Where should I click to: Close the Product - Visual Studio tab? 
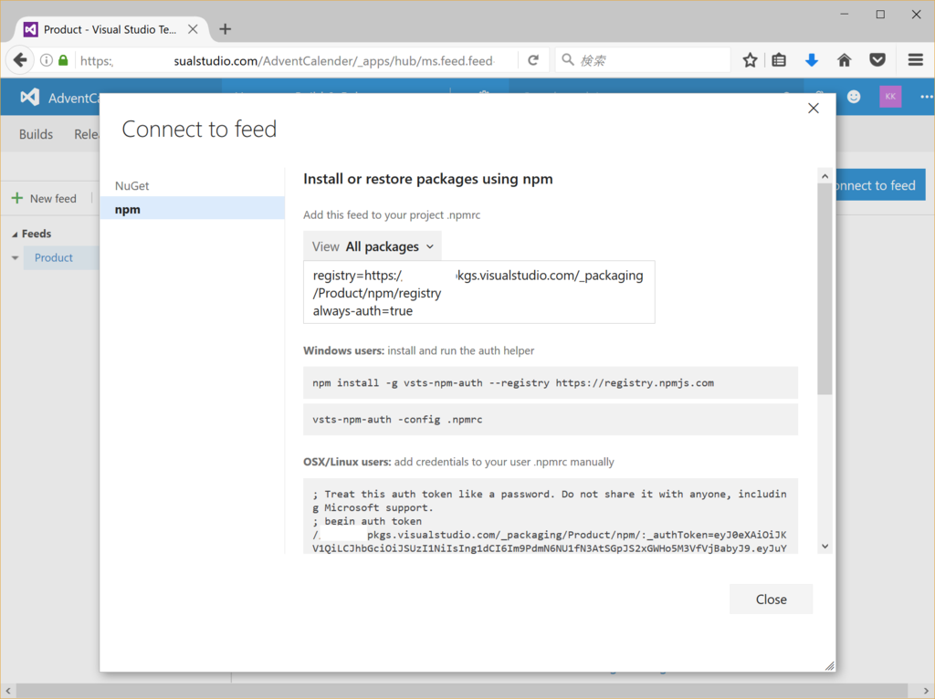193,29
